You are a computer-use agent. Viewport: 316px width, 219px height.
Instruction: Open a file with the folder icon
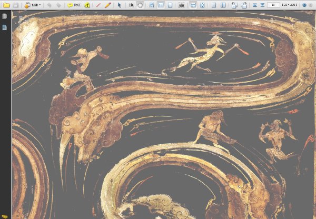tap(6, 5)
